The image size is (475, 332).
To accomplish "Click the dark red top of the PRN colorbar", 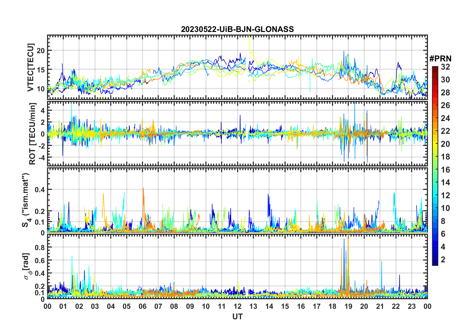I will pyautogui.click(x=435, y=68).
